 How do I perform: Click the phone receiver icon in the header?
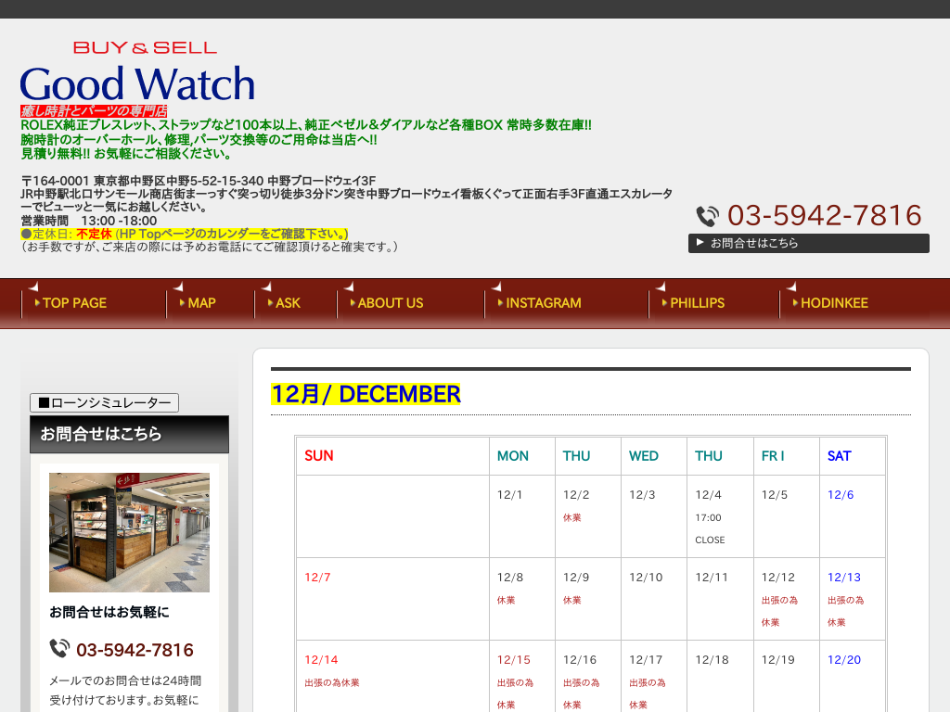coord(706,215)
